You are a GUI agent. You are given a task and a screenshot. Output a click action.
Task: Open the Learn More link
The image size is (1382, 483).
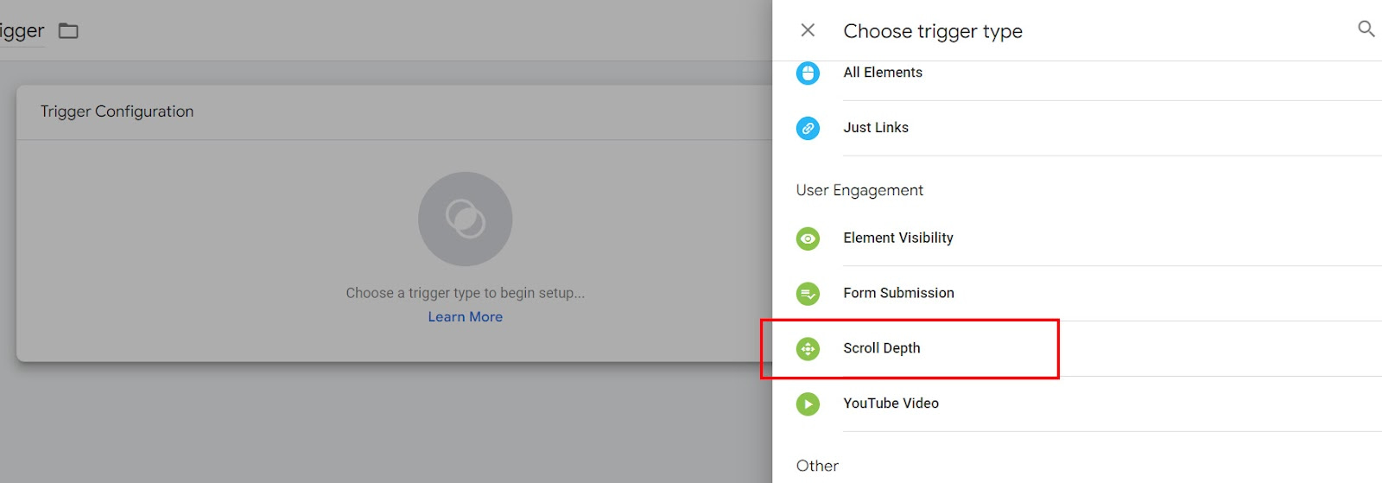click(466, 317)
